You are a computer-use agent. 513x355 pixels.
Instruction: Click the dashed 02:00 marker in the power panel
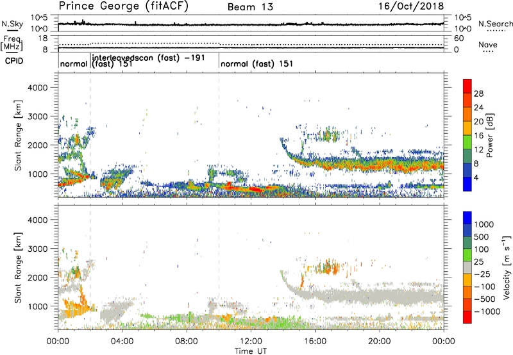point(90,135)
